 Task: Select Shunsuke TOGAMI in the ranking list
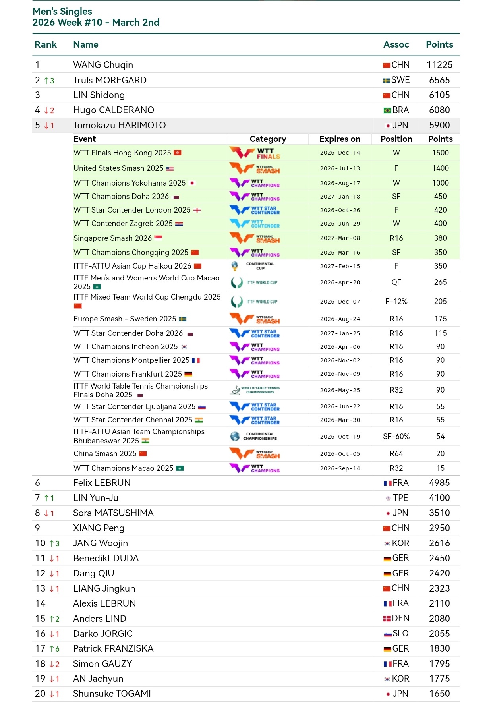[x=246, y=694]
